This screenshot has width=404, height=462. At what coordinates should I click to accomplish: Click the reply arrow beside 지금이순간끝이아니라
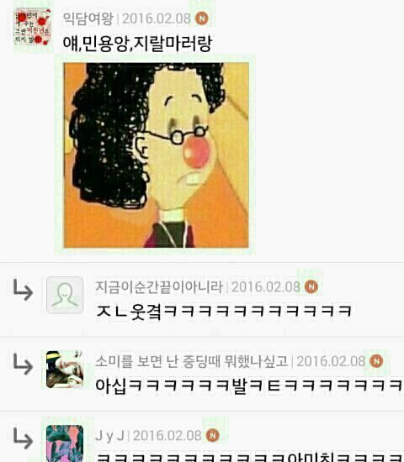pos(23,291)
